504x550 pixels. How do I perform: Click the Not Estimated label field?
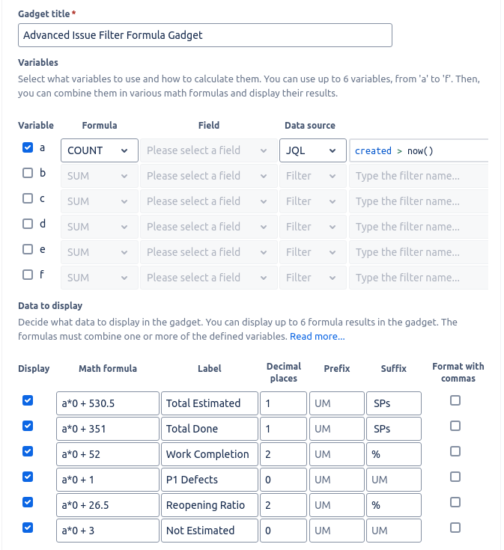208,531
